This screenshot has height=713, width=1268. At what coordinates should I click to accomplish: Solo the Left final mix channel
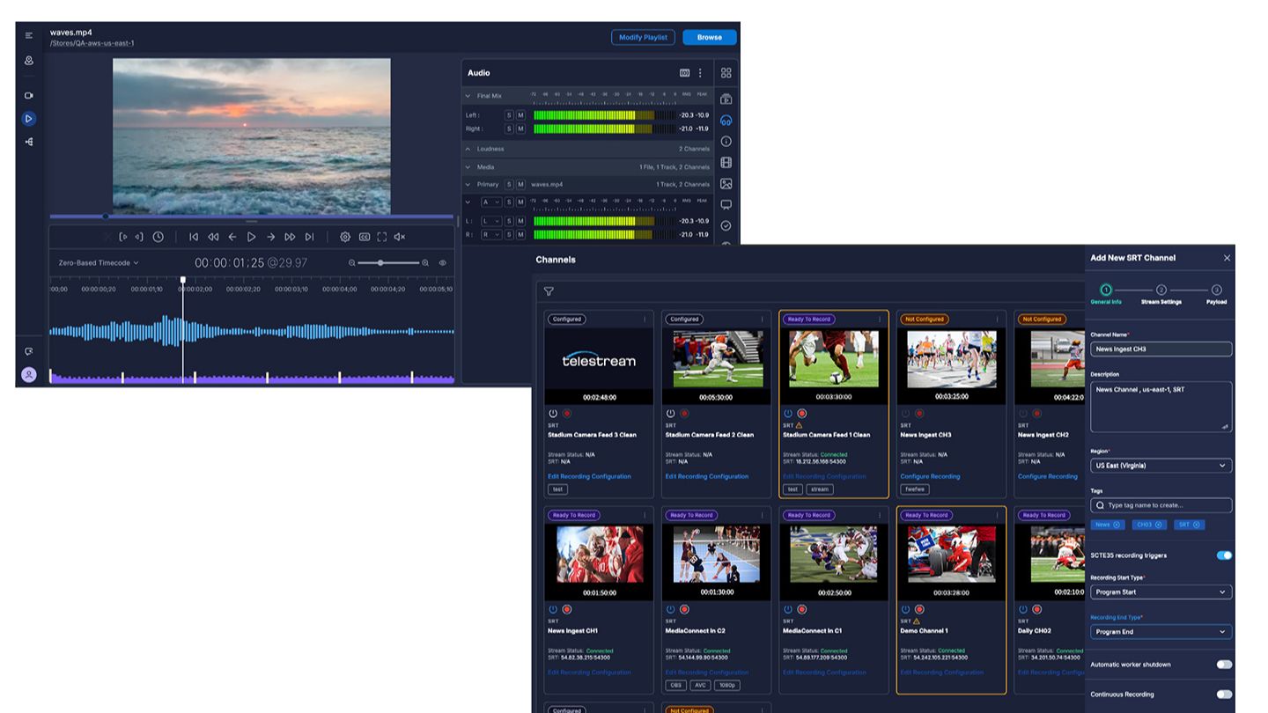pos(509,115)
